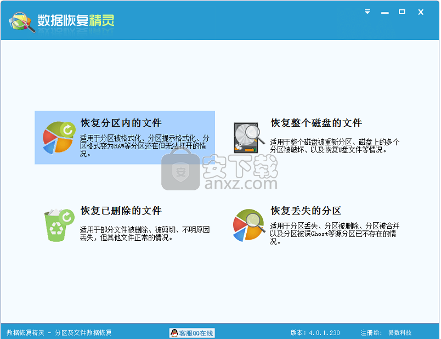The image size is (441, 339).
Task: Click description starting with 适用于整个磁盘被重新分区
Action: click(x=335, y=146)
